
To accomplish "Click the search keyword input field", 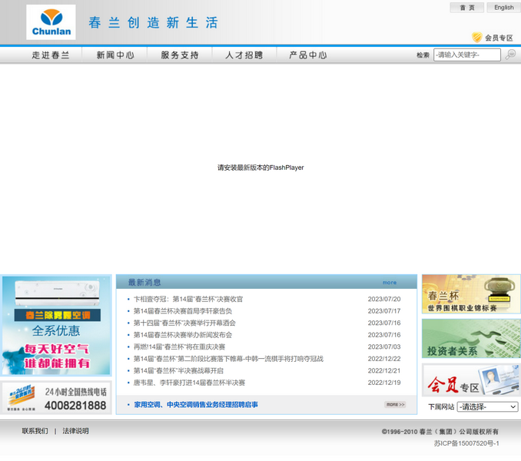I will 466,55.
